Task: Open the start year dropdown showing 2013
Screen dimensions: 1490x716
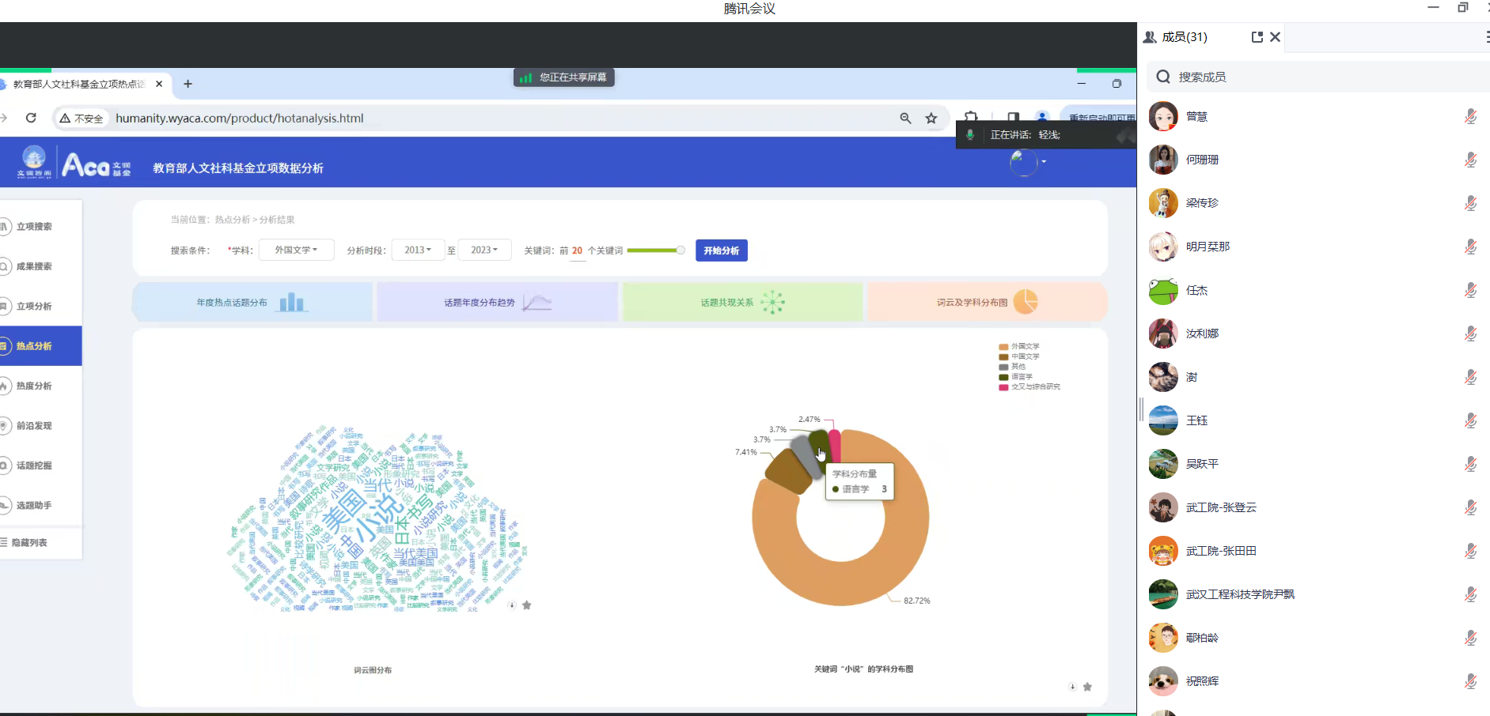Action: coord(418,251)
